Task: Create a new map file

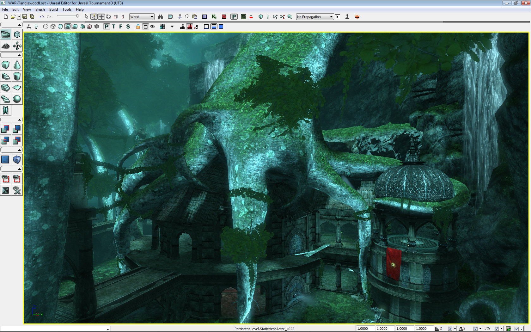Action: pos(6,17)
